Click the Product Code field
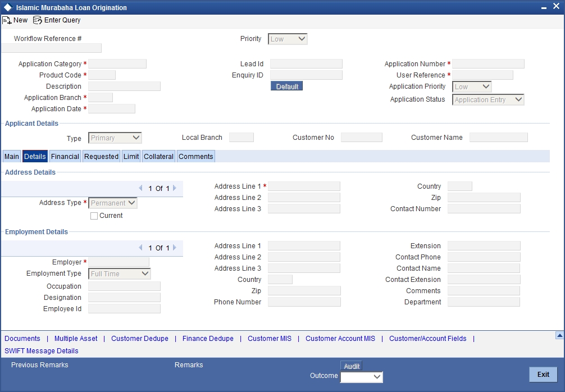This screenshot has height=392, width=565. coord(102,75)
